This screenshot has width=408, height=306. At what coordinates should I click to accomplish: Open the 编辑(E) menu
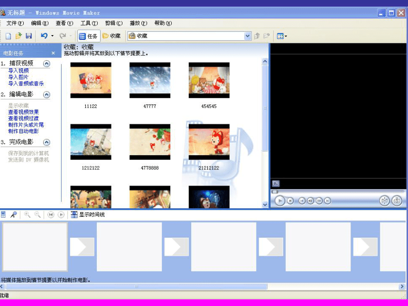pos(39,23)
